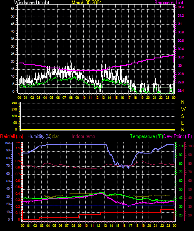Click the 270 degree wind direction tick

14,110
